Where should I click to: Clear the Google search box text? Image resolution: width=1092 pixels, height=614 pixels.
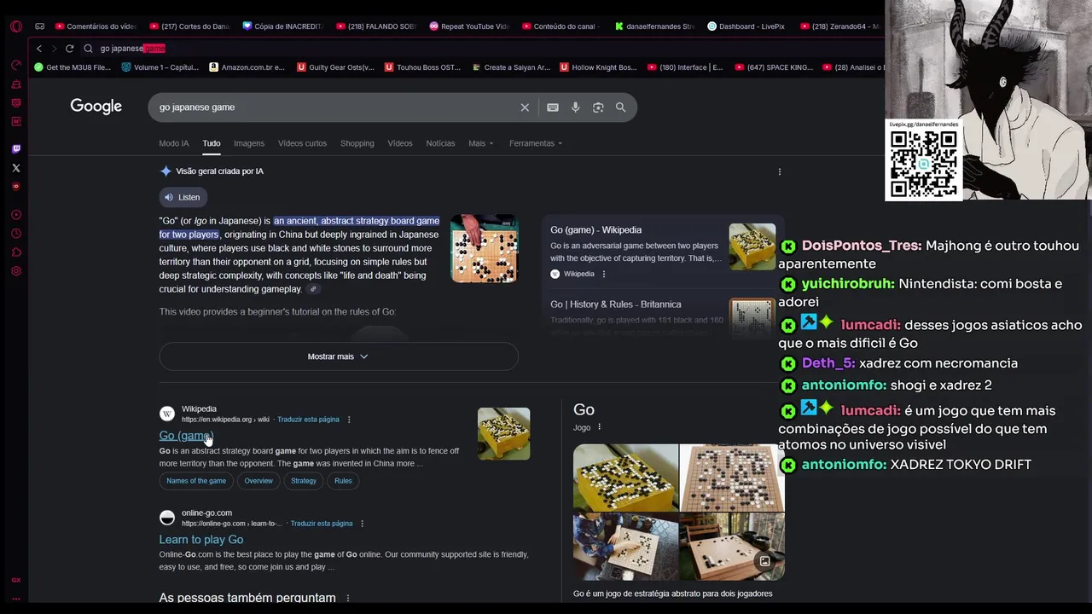coord(525,107)
